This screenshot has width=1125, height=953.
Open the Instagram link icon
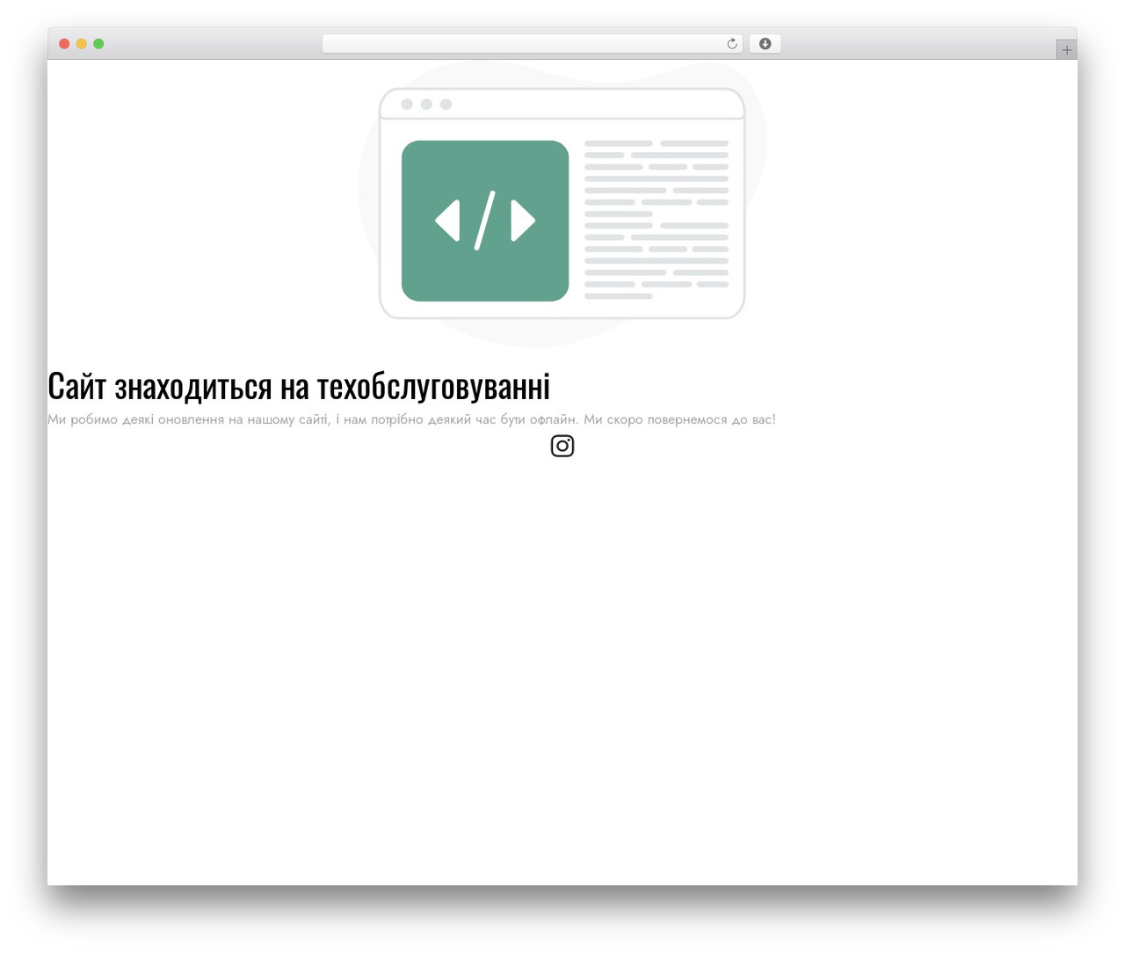(x=562, y=446)
